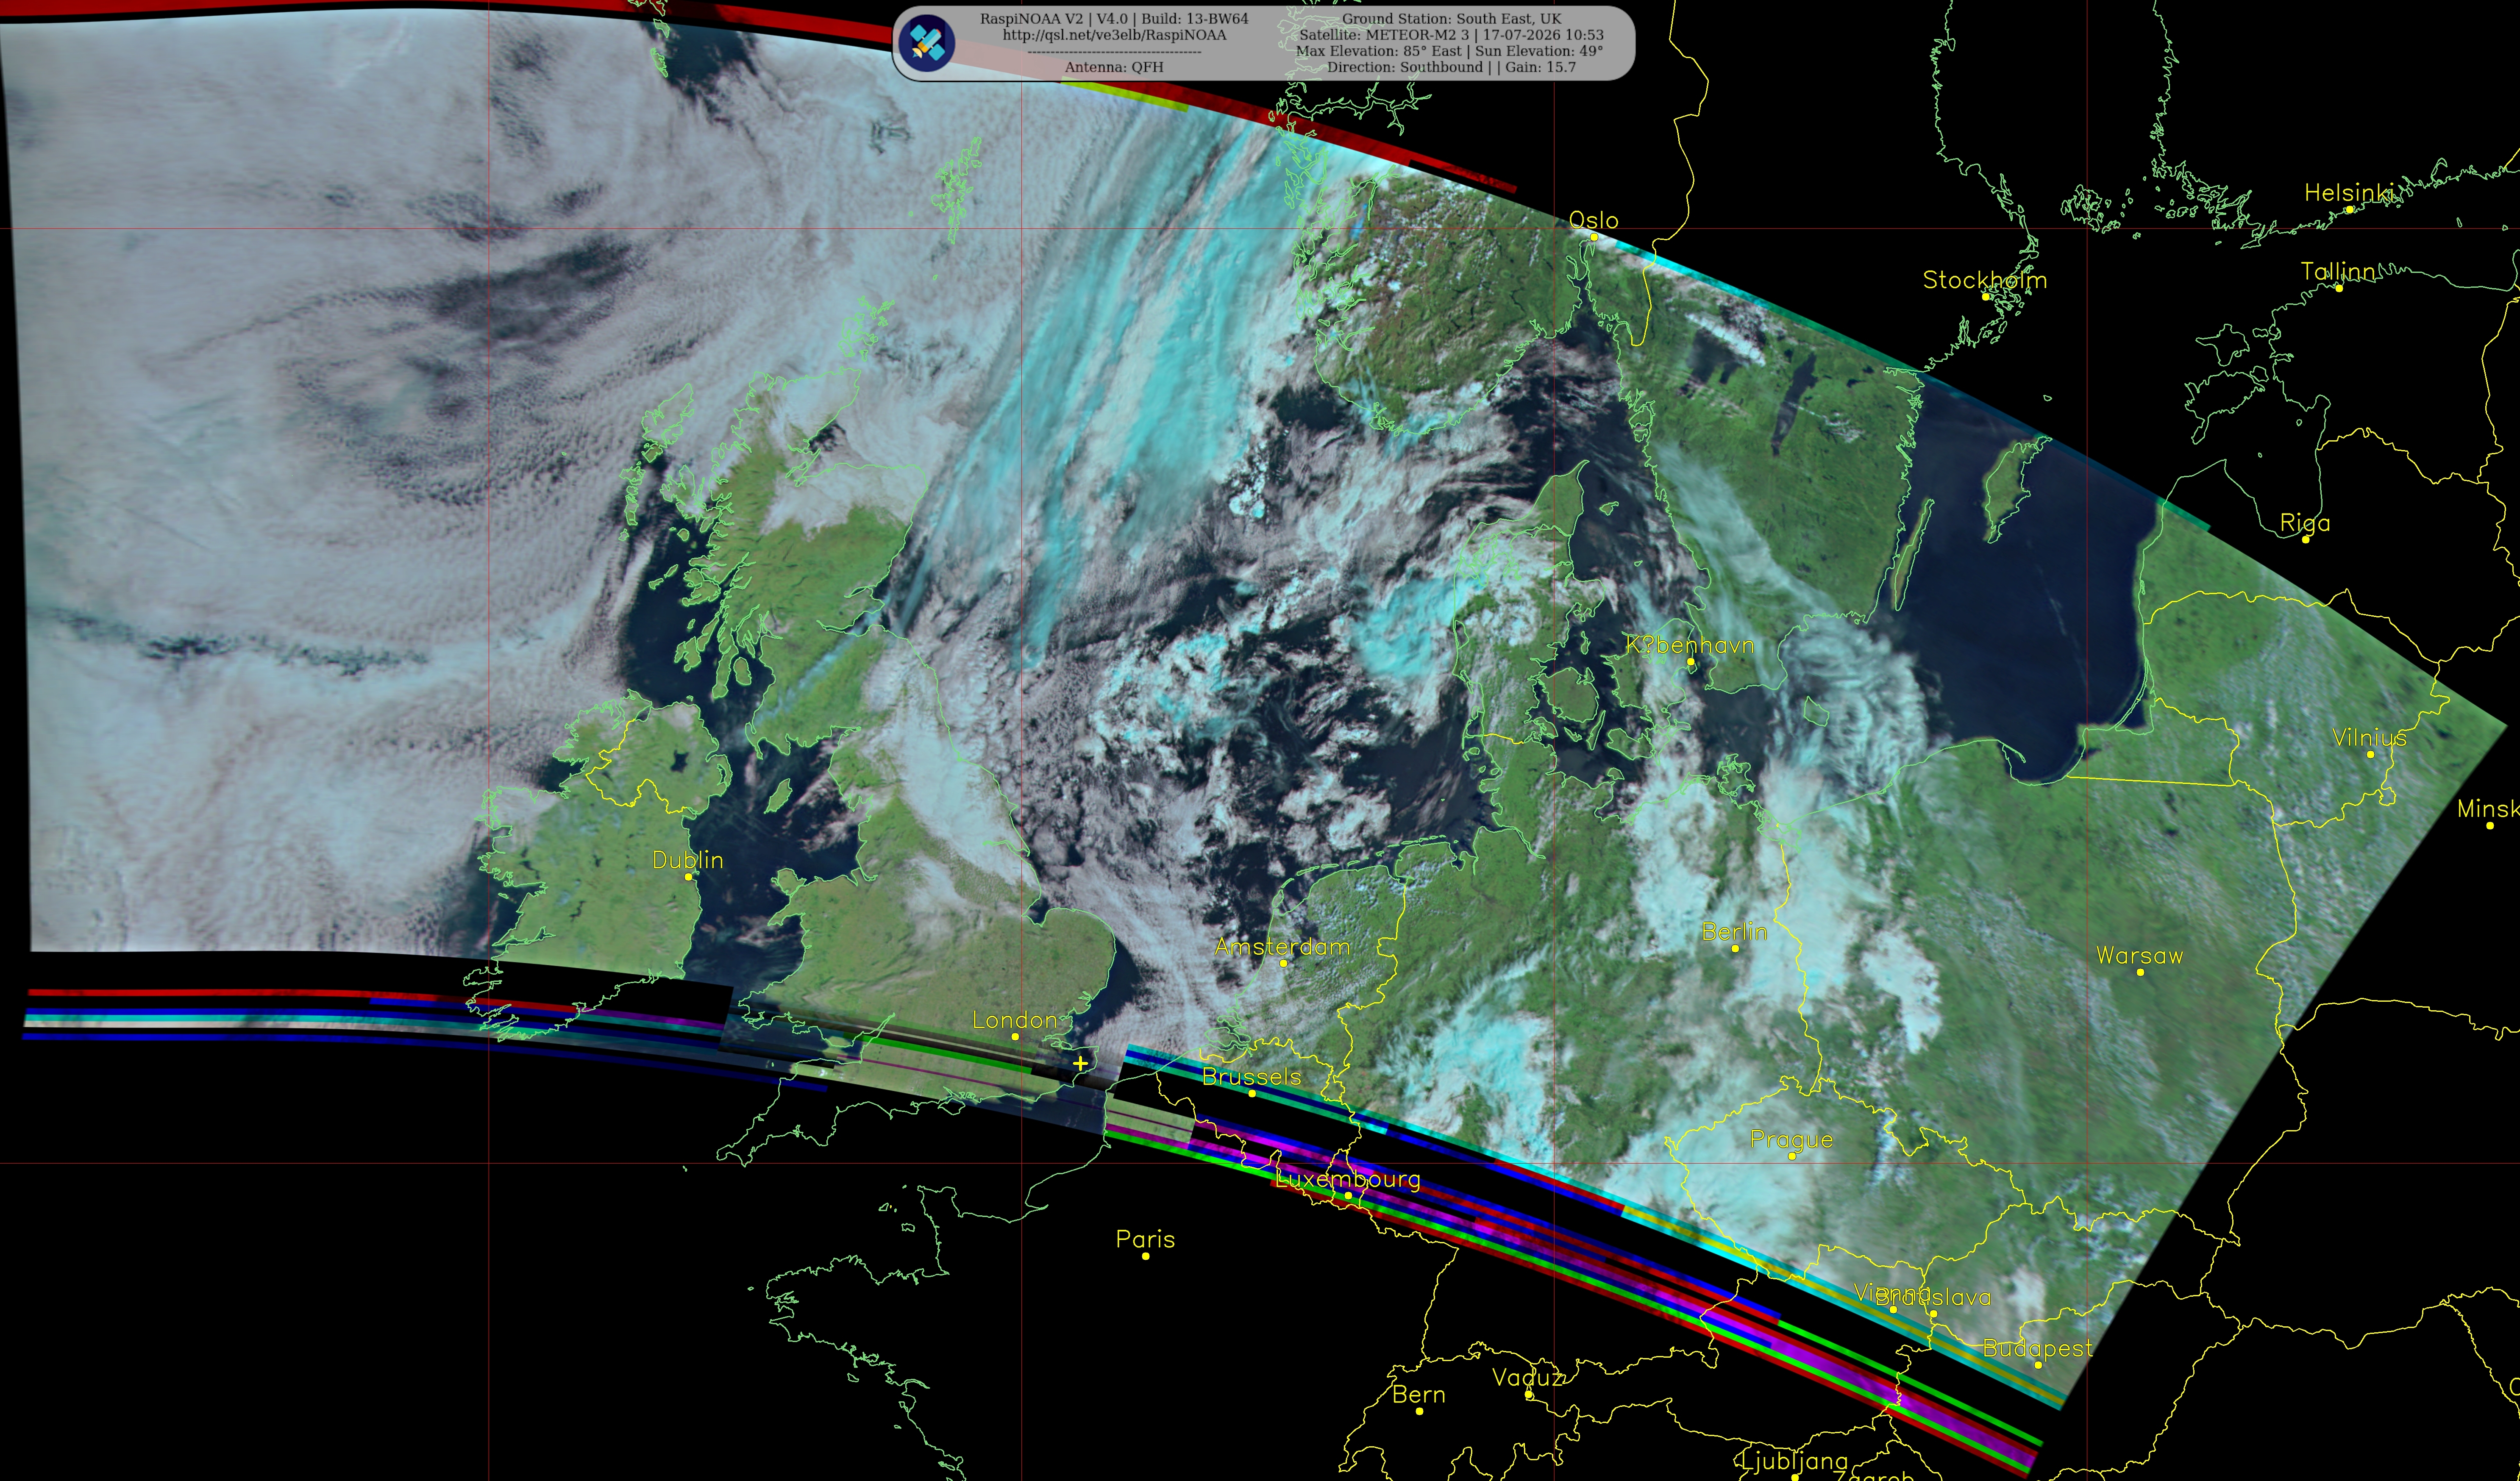Click the Paris city label

1145,1239
